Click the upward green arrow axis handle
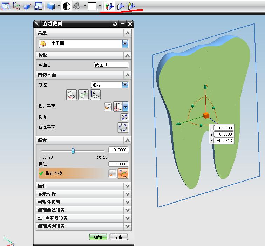Viewport: 265px width, 246px height. tap(205, 86)
